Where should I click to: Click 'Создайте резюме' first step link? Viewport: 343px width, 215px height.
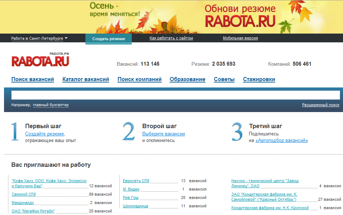(x=45, y=134)
